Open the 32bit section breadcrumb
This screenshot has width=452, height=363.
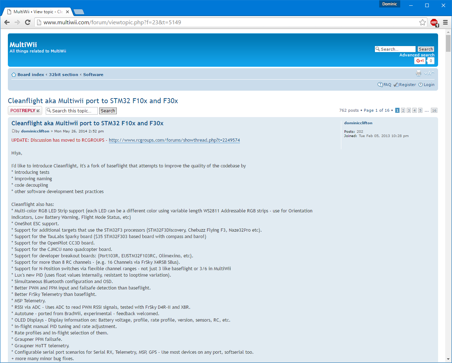pos(64,75)
